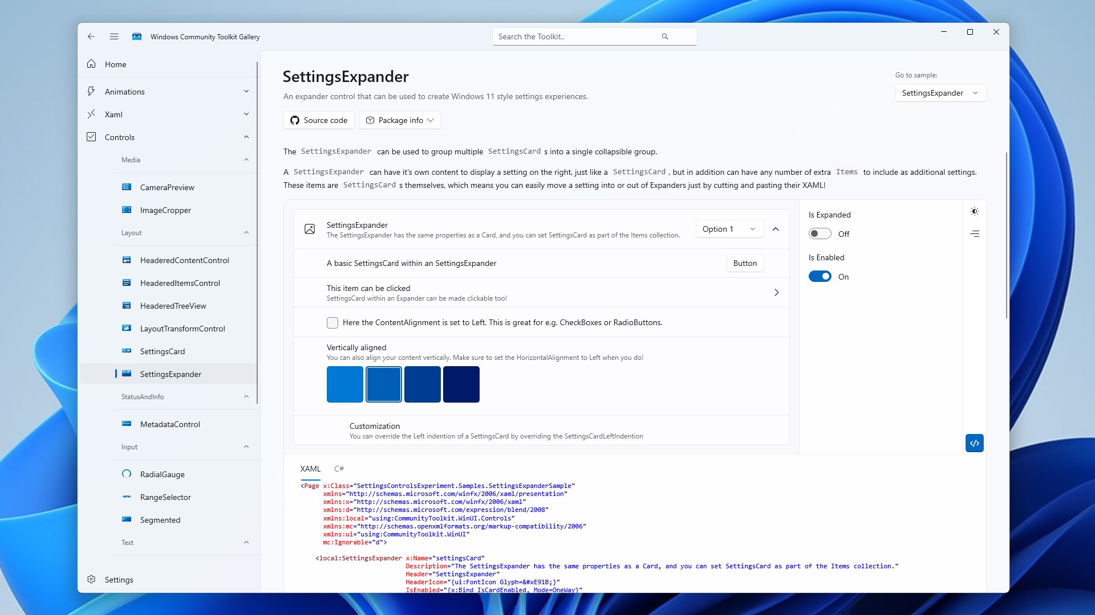
Task: Click the Source code button
Action: pos(319,120)
